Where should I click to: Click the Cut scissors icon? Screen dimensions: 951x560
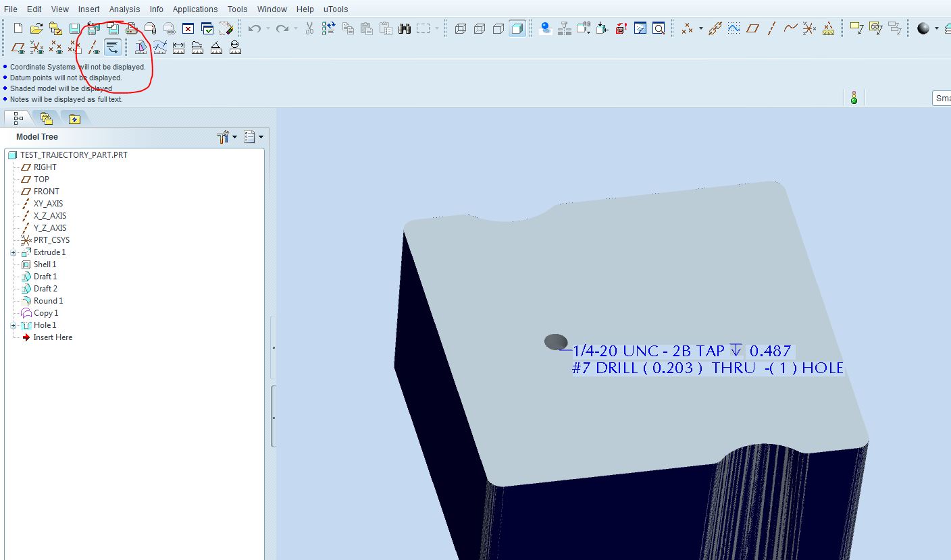(x=310, y=28)
